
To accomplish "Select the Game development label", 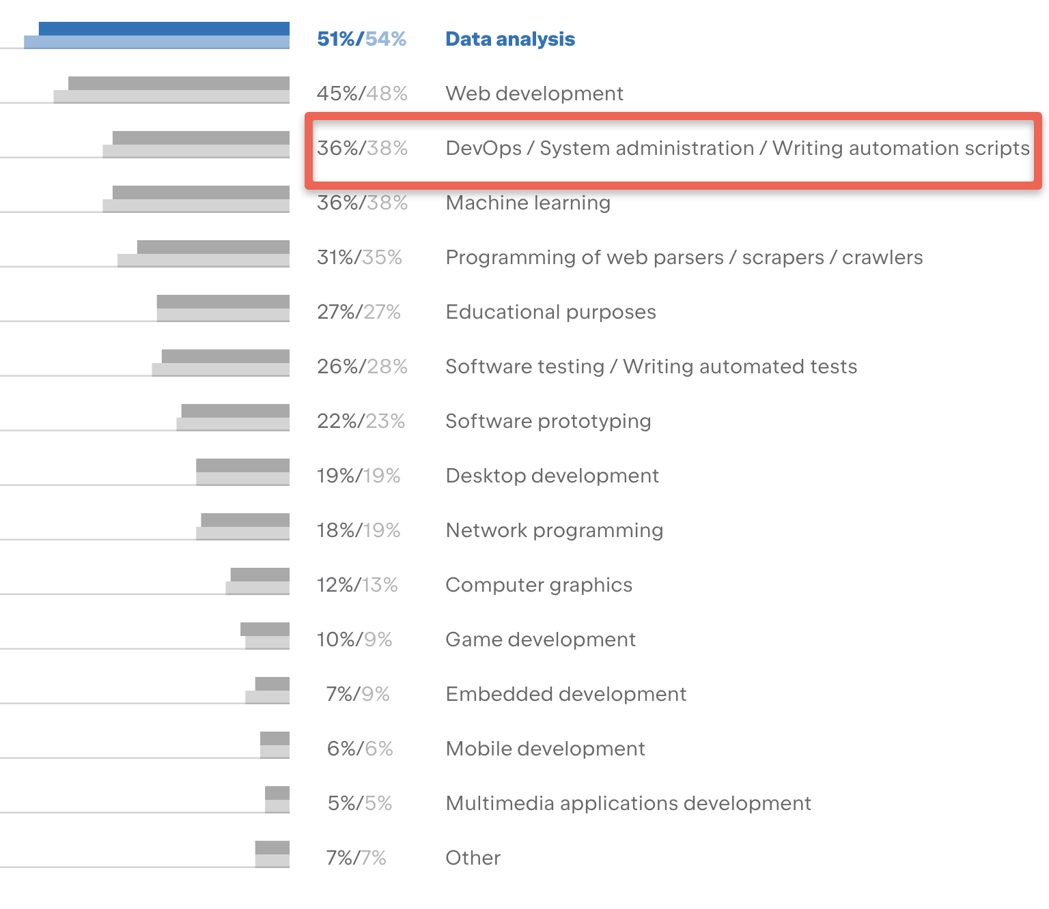I will 540,639.
